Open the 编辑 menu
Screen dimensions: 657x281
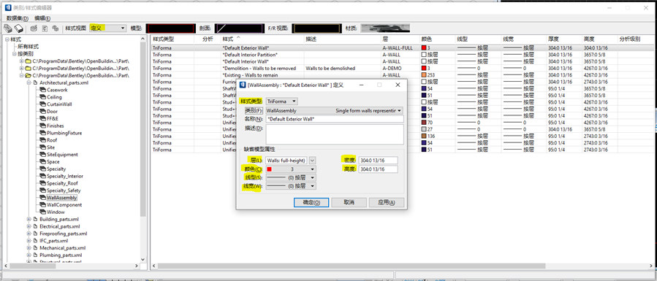(x=42, y=18)
